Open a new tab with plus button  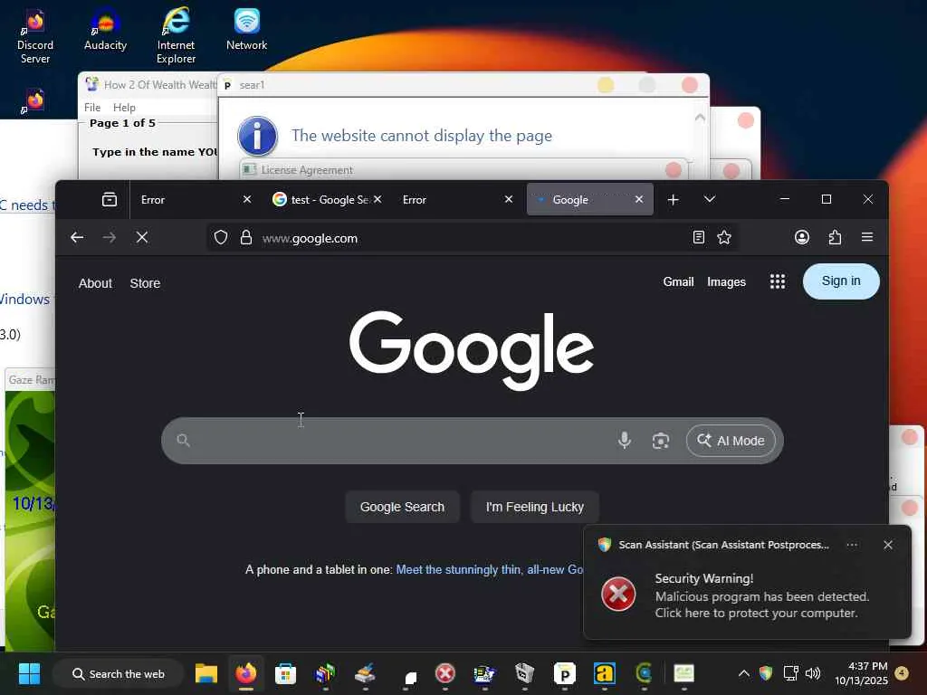(x=673, y=200)
